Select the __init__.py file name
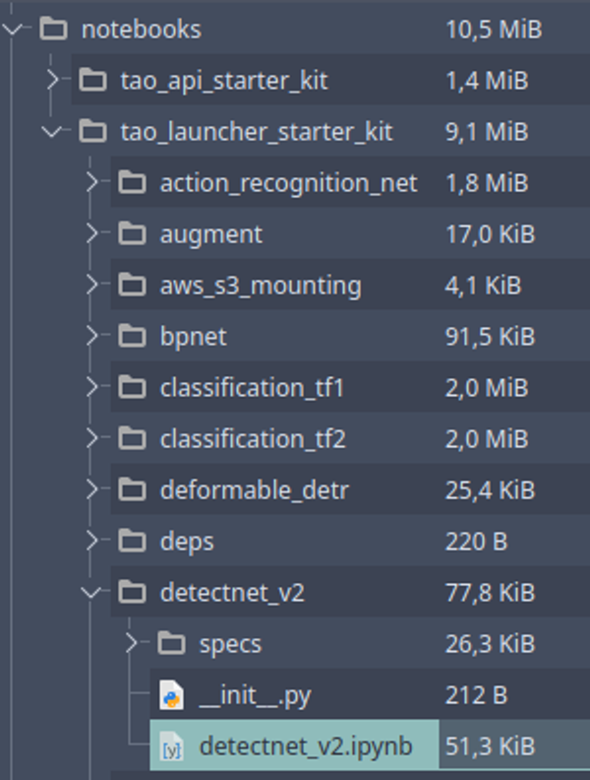The height and width of the screenshot is (780, 590). [255, 695]
